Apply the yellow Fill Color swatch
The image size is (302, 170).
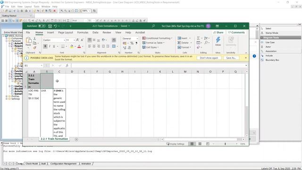tap(72, 46)
